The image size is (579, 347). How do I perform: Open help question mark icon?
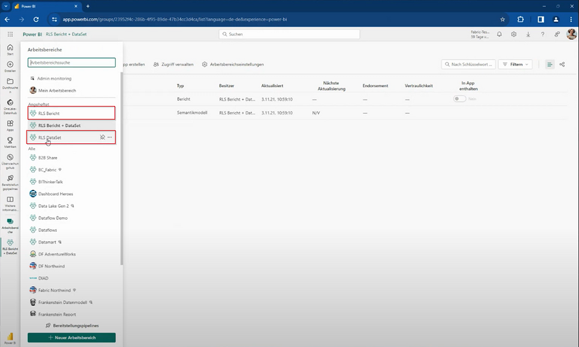542,34
